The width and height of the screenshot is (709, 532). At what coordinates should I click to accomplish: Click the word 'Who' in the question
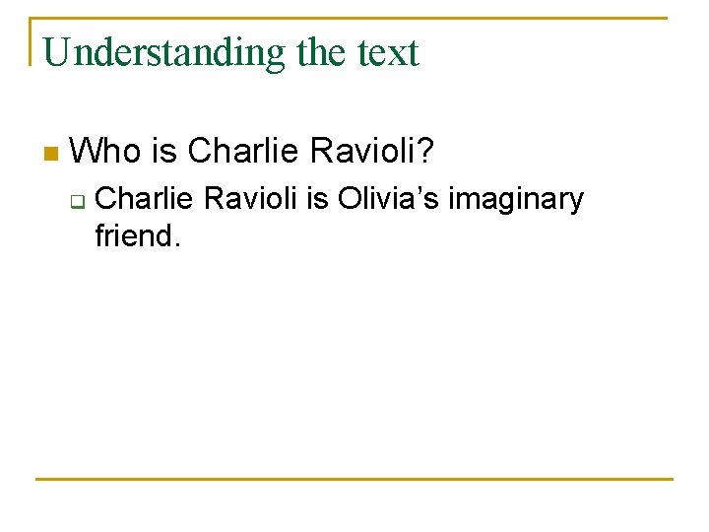click(x=106, y=151)
